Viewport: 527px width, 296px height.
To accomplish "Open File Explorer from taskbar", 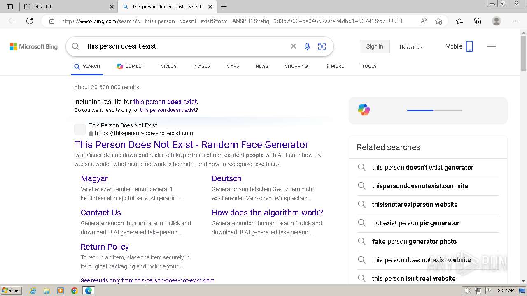I will 47,291.
